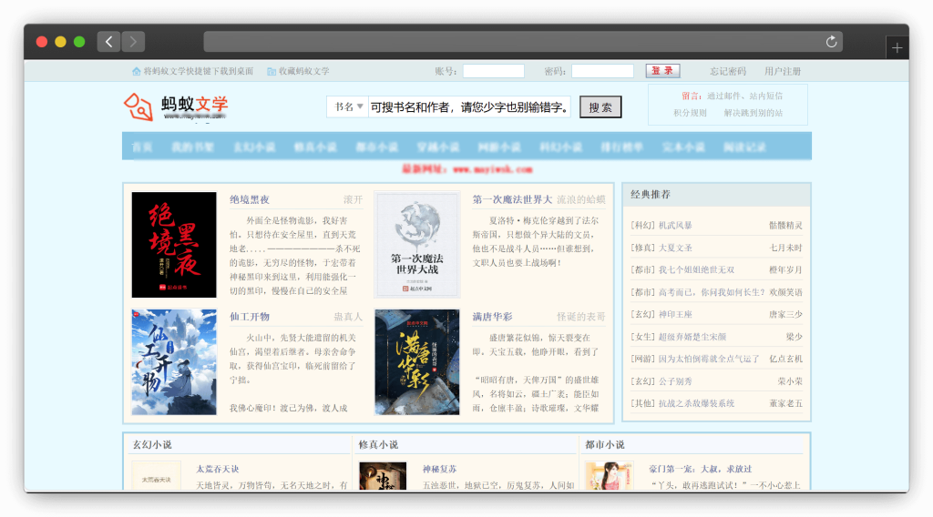This screenshot has width=933, height=517.
Task: Click the 将蚂蚁文学快捷键下载到桌面 link
Action: [198, 71]
